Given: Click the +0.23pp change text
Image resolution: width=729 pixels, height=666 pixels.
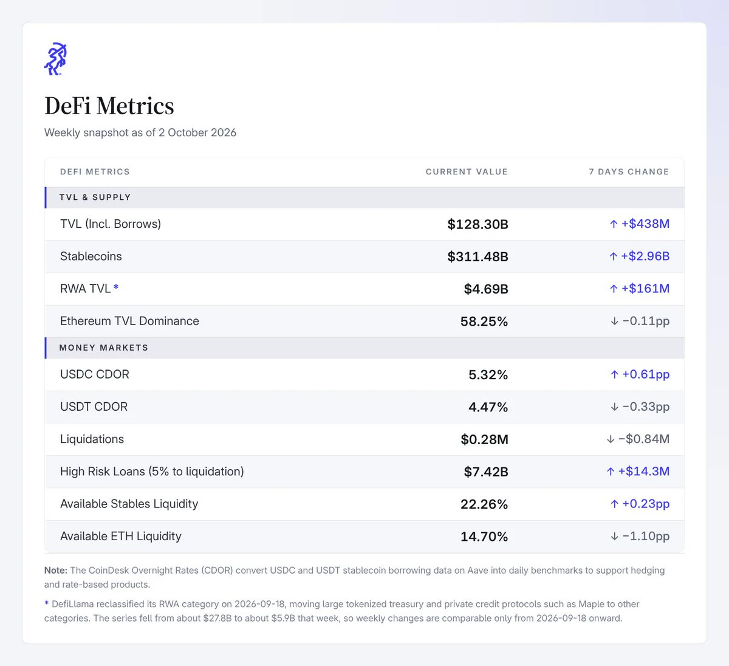Looking at the screenshot, I should coord(646,504).
